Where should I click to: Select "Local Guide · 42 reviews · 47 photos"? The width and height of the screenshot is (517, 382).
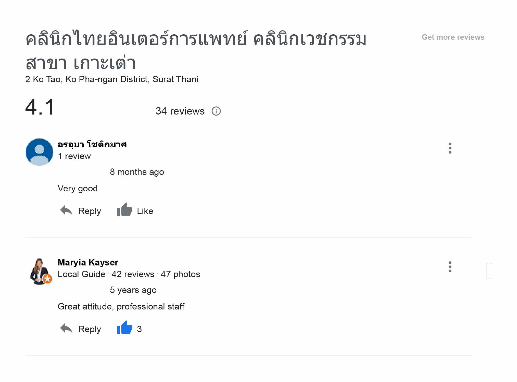click(x=129, y=274)
